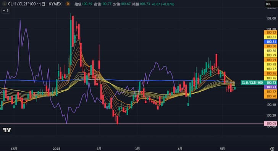The width and height of the screenshot is (278, 151).
Task: Click the grey C symbol logo icon
Action: coord(5,4)
